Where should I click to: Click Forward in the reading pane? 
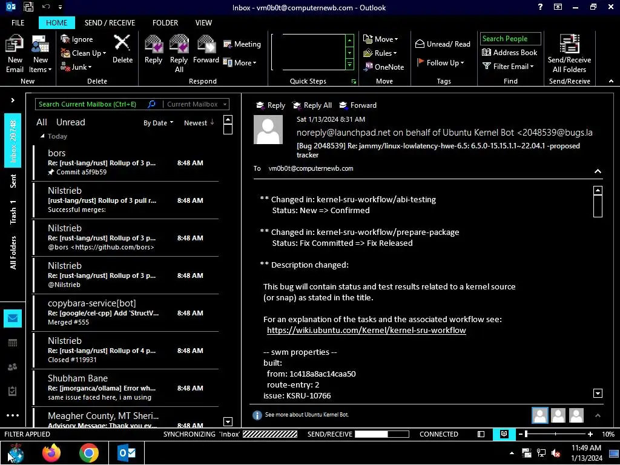point(357,105)
